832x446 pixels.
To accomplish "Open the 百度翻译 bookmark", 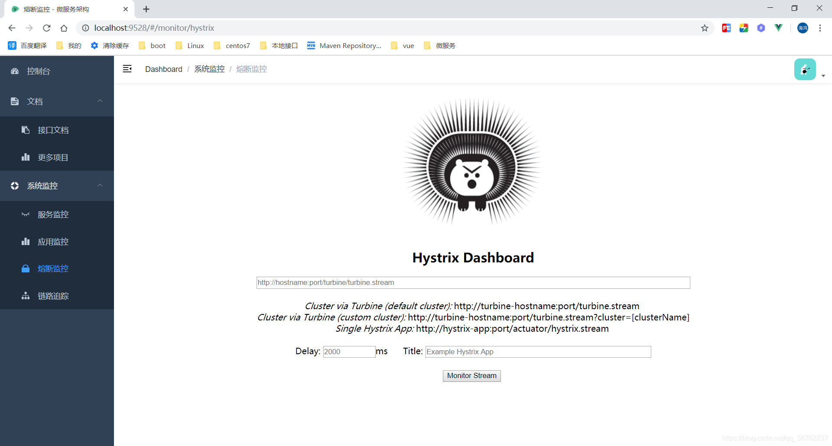I will tap(27, 45).
